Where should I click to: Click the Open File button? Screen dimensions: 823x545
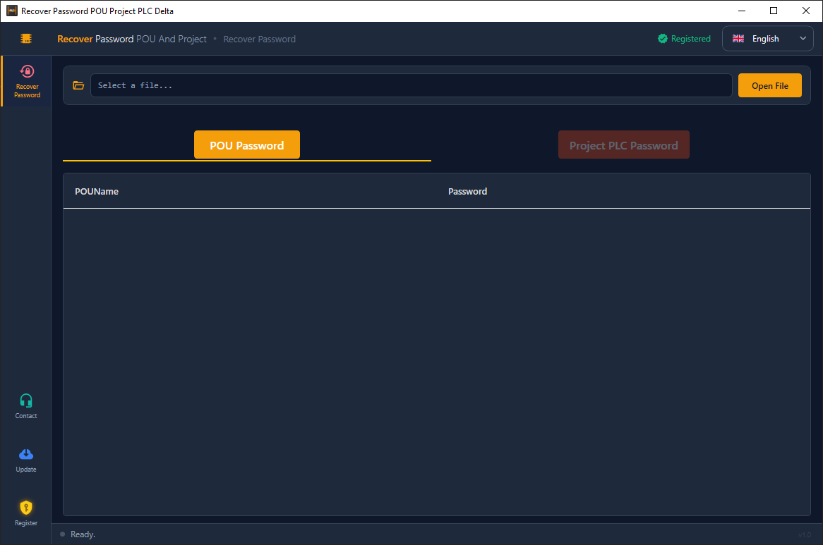point(769,85)
